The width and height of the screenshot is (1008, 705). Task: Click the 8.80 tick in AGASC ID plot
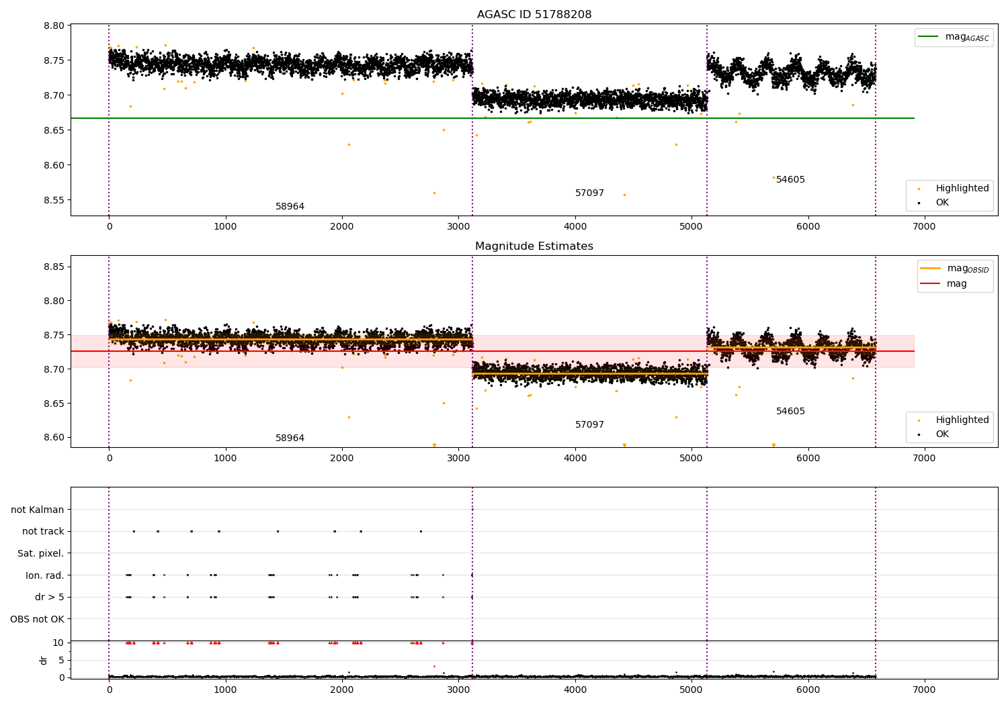[x=54, y=26]
